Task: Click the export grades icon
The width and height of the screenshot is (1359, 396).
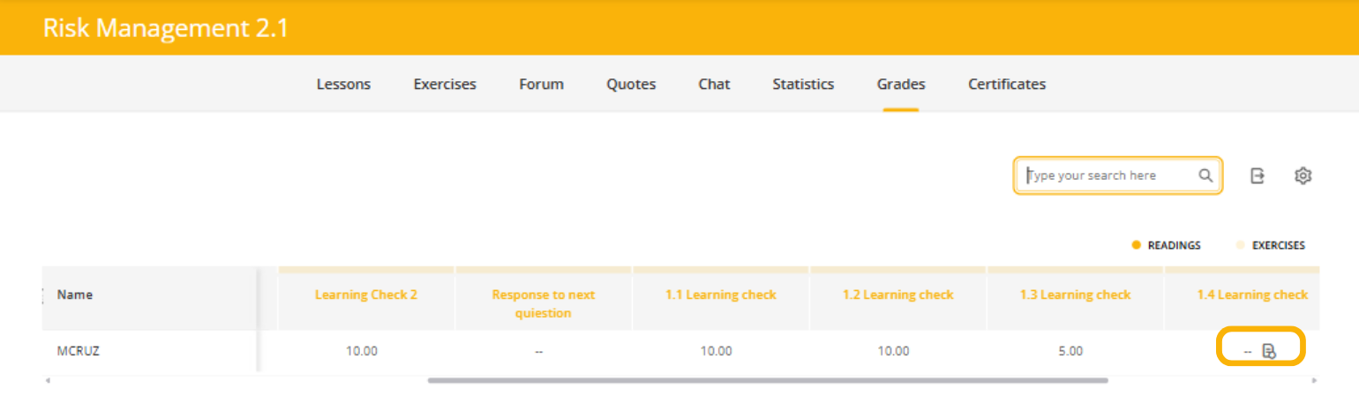Action: click(x=1258, y=176)
